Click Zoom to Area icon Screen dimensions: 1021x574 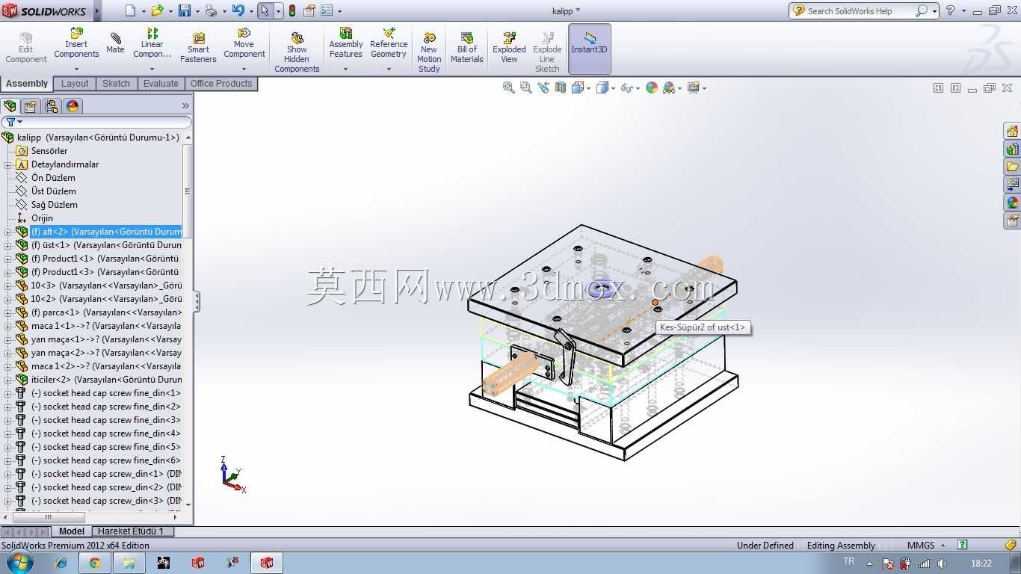(526, 87)
